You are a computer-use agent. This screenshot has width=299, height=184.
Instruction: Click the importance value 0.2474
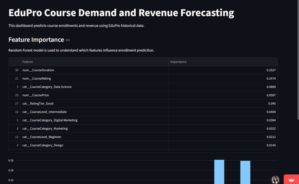pyautogui.click(x=271, y=78)
